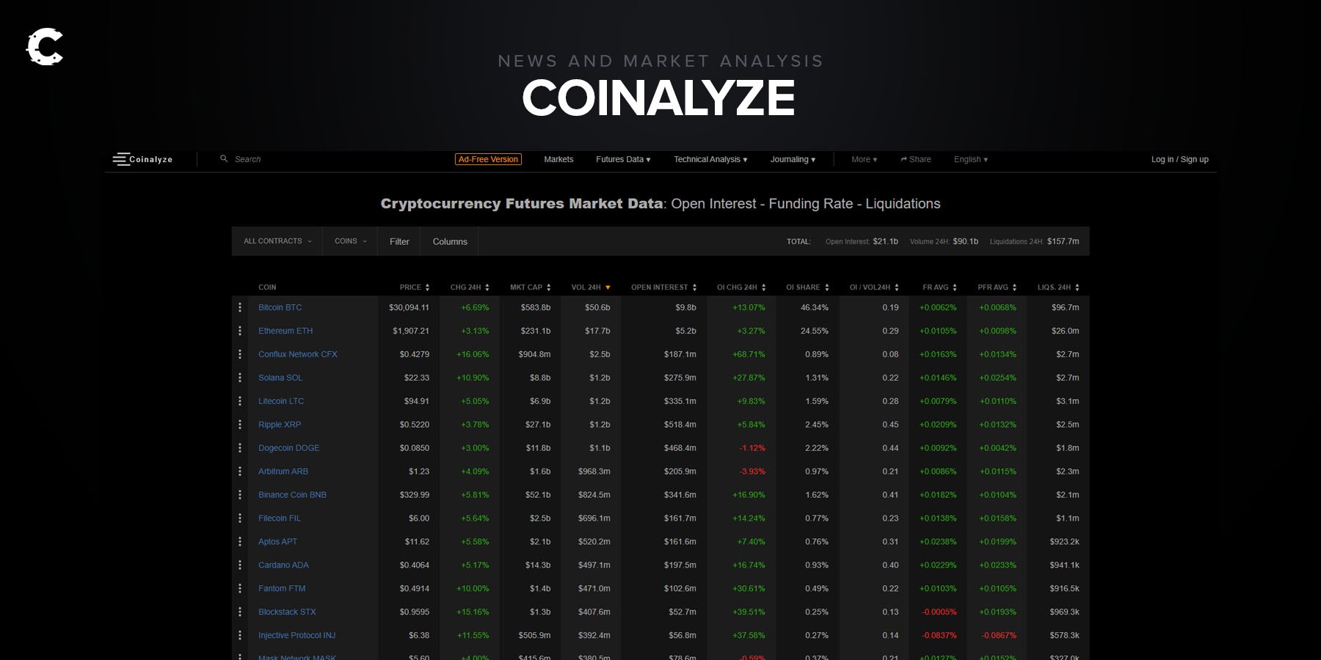Open the More menu
This screenshot has height=660, width=1321.
pos(865,159)
